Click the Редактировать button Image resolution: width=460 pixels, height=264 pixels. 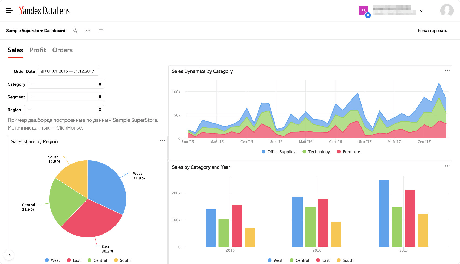coord(432,31)
